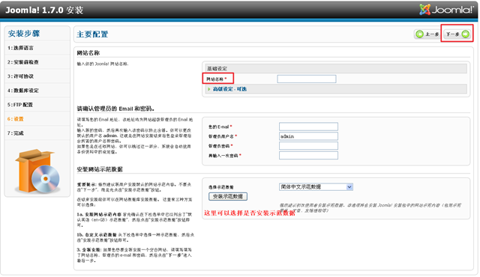
Task: Select step 2: 安装前检查
Action: click(x=23, y=62)
